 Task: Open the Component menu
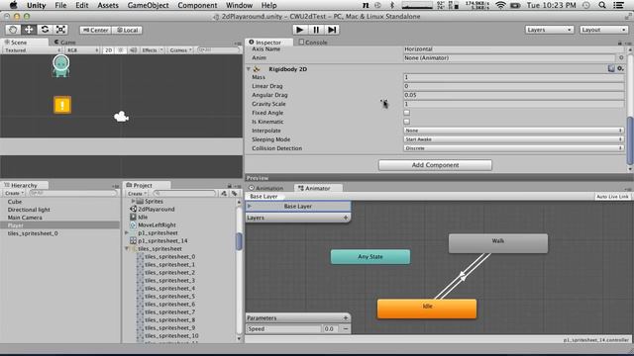(197, 5)
